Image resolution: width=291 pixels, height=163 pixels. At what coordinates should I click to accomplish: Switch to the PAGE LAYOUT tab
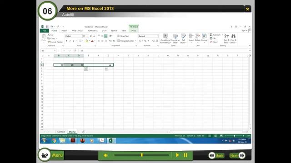click(x=78, y=31)
